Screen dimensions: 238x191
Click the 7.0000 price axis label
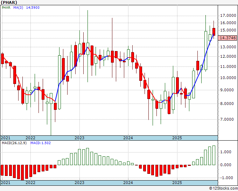click(x=227, y=119)
